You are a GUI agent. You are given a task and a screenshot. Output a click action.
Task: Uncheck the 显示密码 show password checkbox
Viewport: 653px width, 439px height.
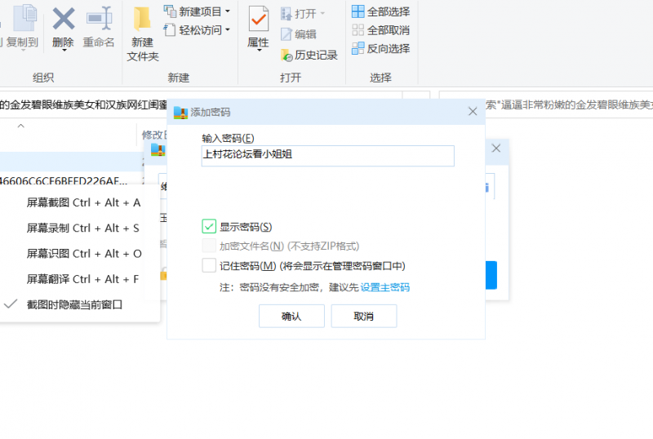click(x=209, y=226)
